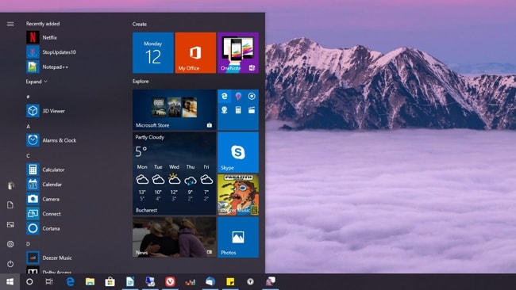Open File Explorer from the taskbar
The width and height of the screenshot is (516, 290).
pos(90,282)
